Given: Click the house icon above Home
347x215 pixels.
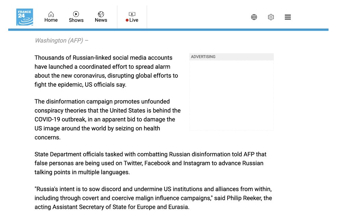Looking at the screenshot, I should [51, 14].
